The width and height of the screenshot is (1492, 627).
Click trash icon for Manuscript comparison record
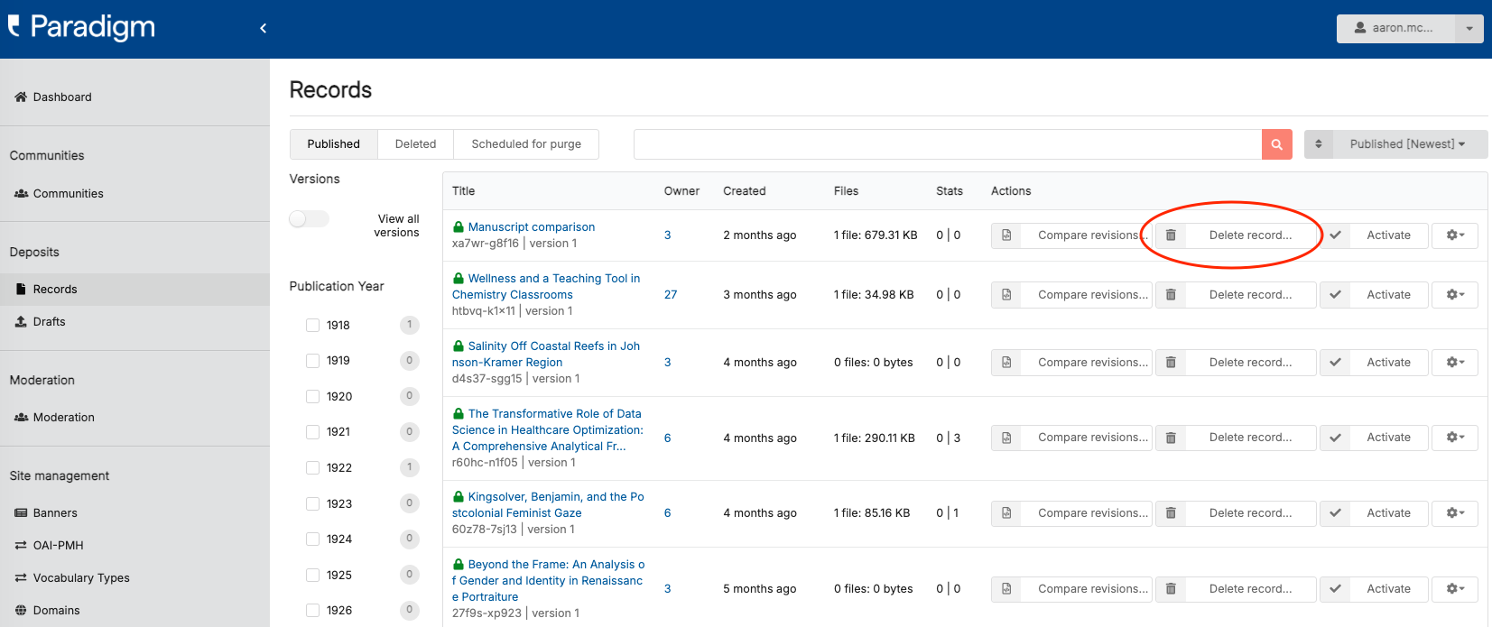1171,235
